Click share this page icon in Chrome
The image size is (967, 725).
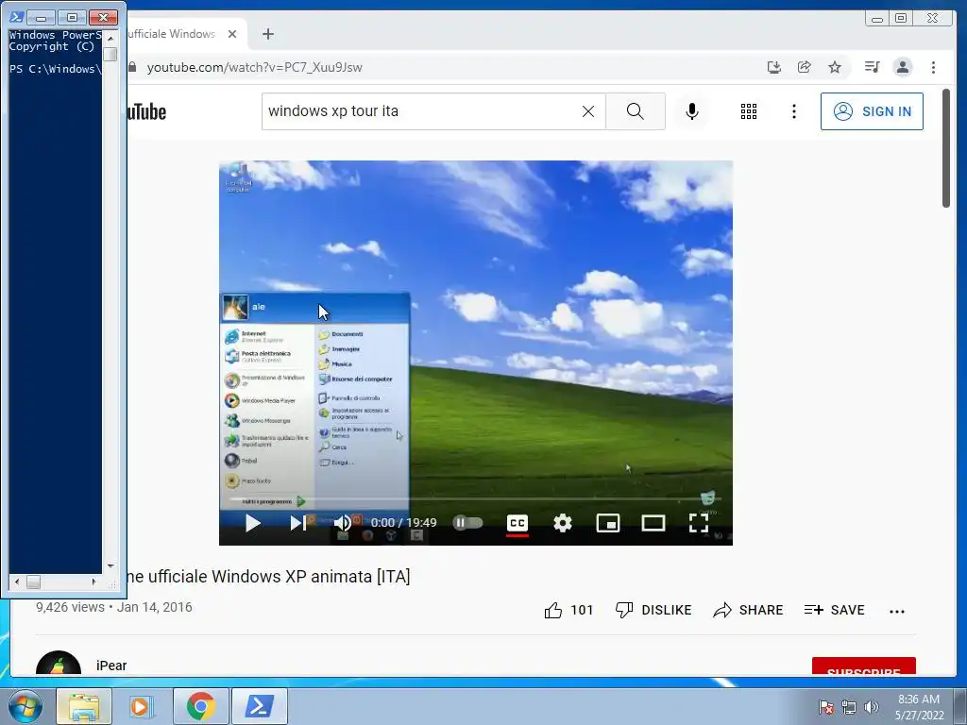(x=804, y=67)
